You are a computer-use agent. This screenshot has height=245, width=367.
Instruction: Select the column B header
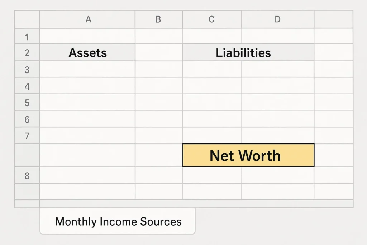point(158,19)
